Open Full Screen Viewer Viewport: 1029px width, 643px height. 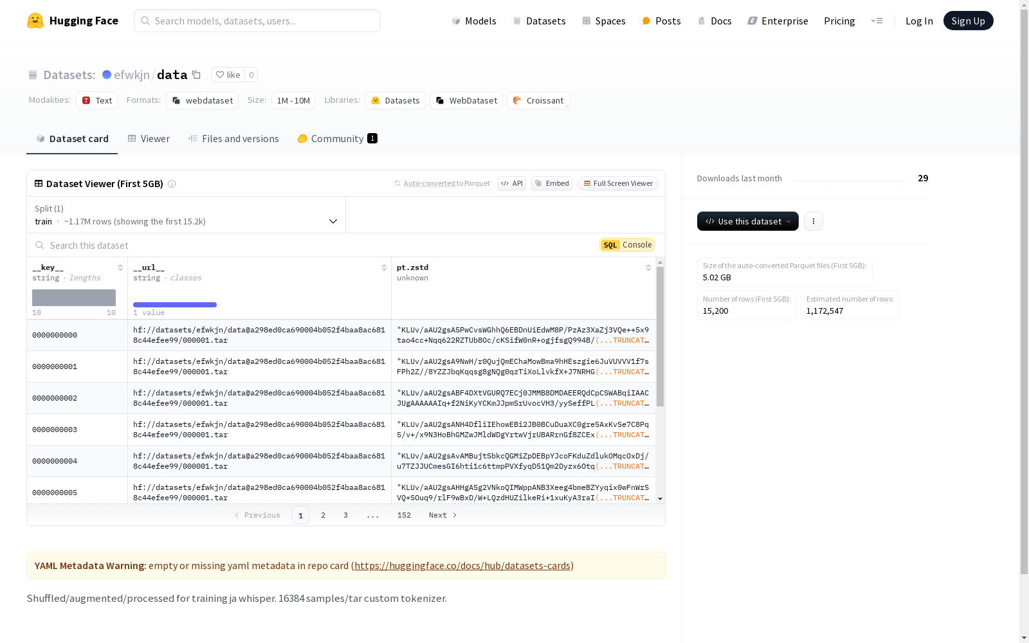(618, 183)
